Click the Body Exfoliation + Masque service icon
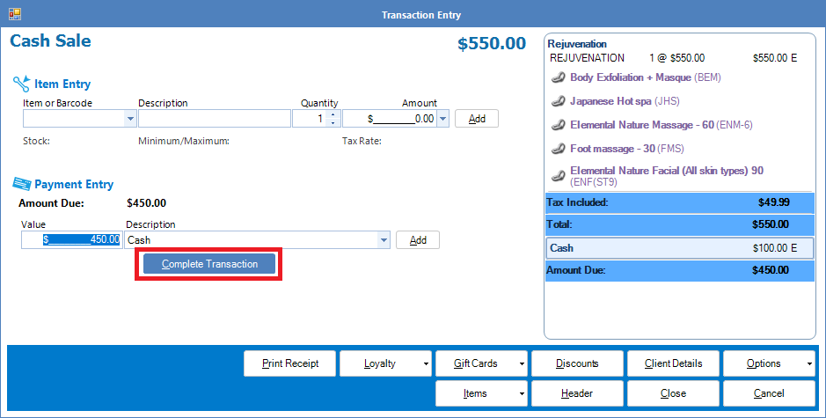This screenshot has width=826, height=418. pos(558,77)
